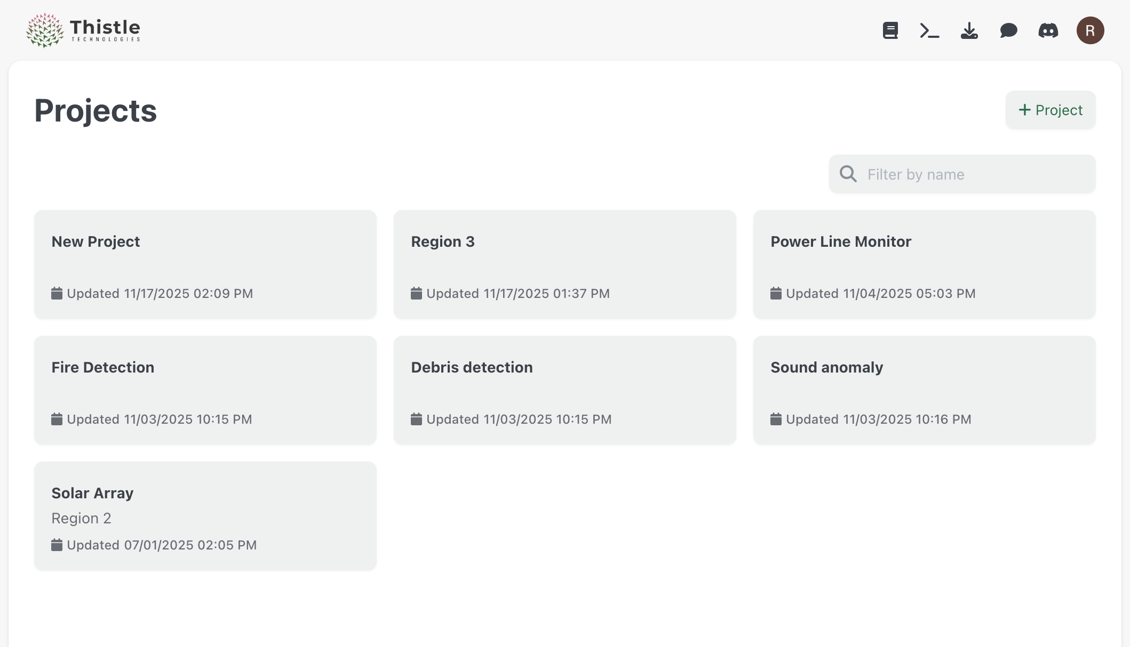The image size is (1130, 647).
Task: Open the Solar Array project card
Action: point(205,516)
